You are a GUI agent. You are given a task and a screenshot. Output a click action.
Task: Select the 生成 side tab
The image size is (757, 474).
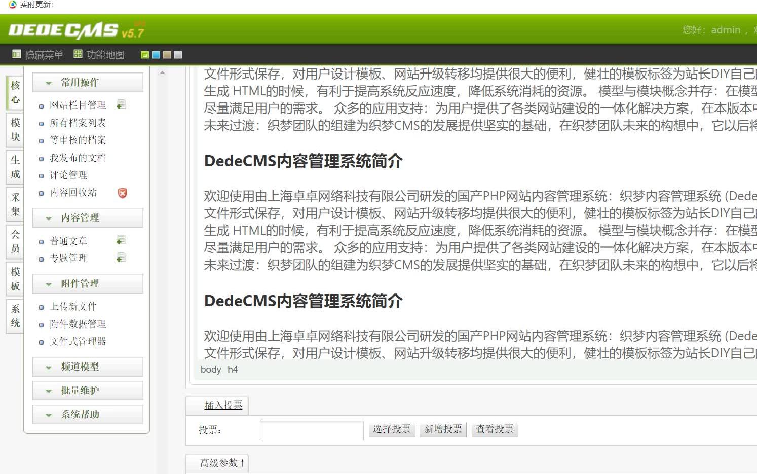(15, 167)
